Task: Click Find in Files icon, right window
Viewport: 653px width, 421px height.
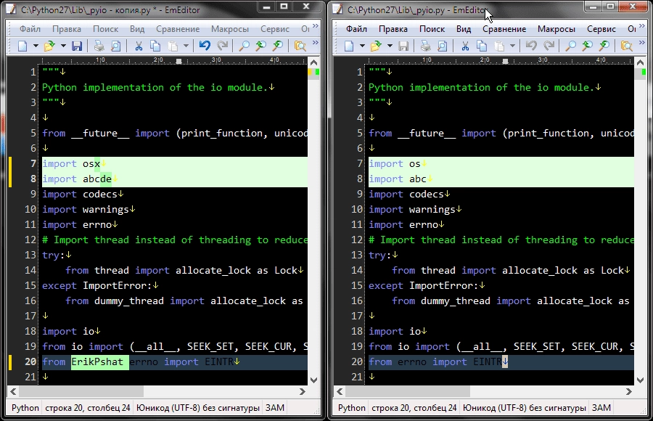Action: [626, 46]
